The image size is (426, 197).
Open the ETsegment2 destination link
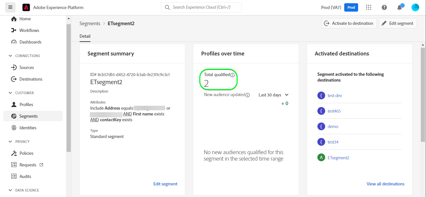click(x=338, y=158)
